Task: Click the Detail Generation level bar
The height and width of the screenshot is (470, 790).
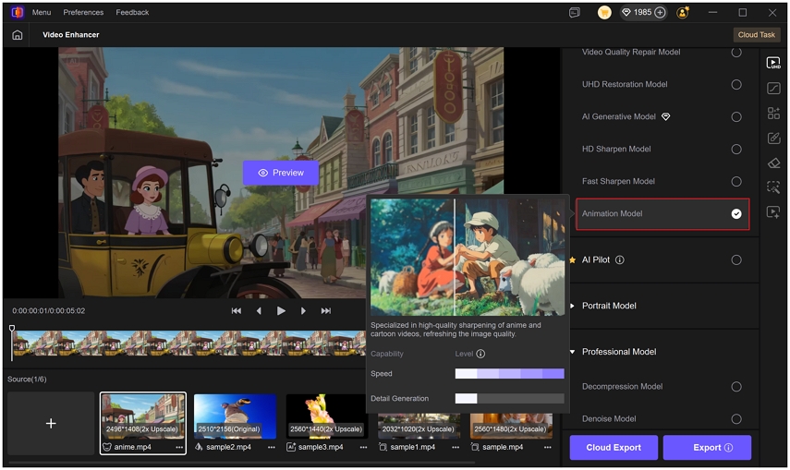Action: 509,399
